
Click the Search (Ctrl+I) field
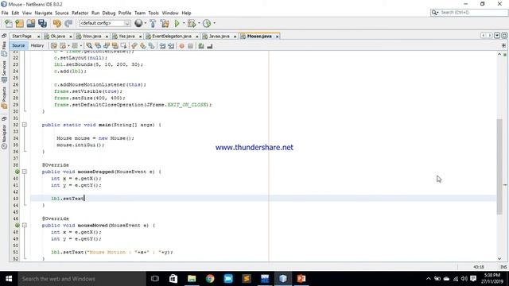468,13
